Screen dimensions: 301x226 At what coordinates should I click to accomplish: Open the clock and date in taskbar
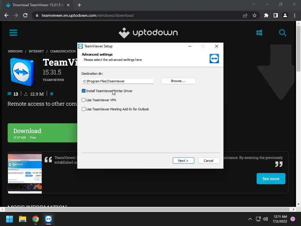point(280,219)
